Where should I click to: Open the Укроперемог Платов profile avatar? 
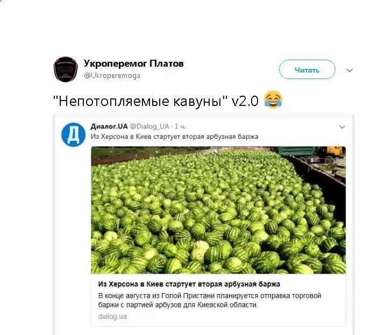tap(66, 69)
